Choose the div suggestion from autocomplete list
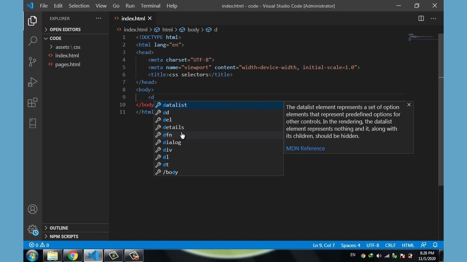 coord(167,150)
